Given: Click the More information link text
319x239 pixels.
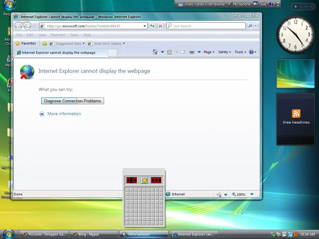Looking at the screenshot, I should pos(64,114).
